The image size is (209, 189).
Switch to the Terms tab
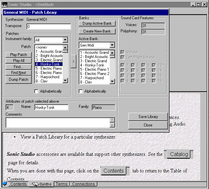[62, 184]
